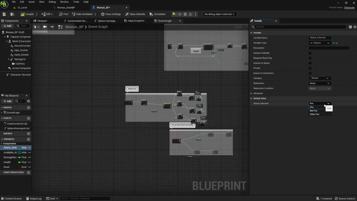The width and height of the screenshot is (357, 201).
Task: Toggle Hide Unrelated nodes
Action: 82,14
